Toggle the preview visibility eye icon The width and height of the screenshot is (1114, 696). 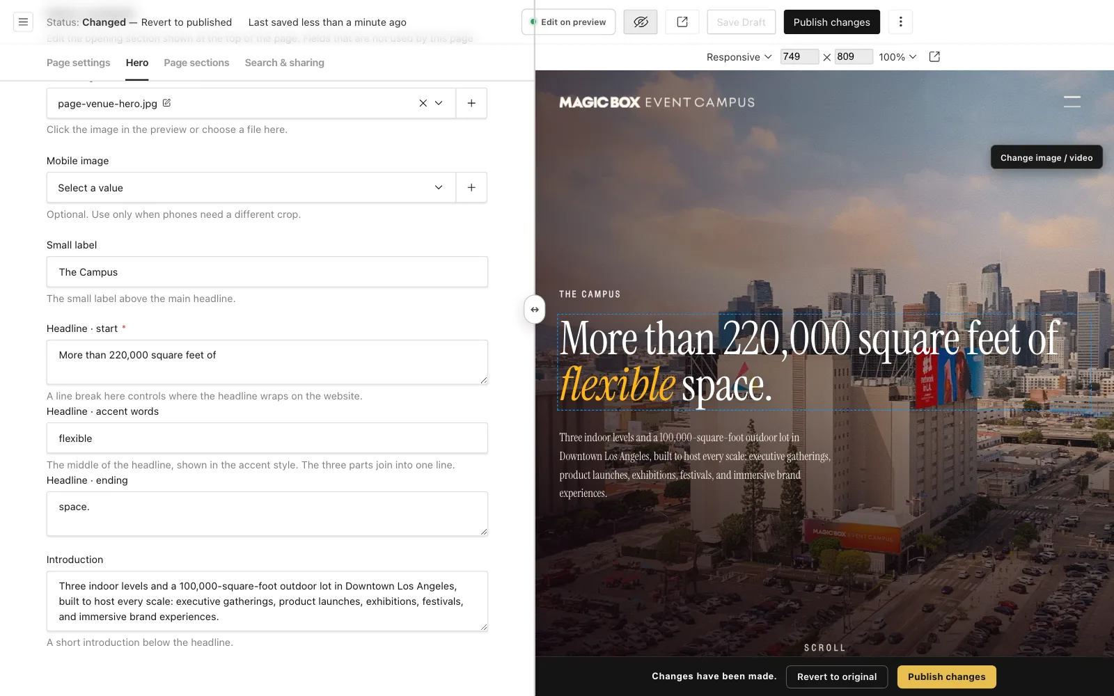coord(641,22)
